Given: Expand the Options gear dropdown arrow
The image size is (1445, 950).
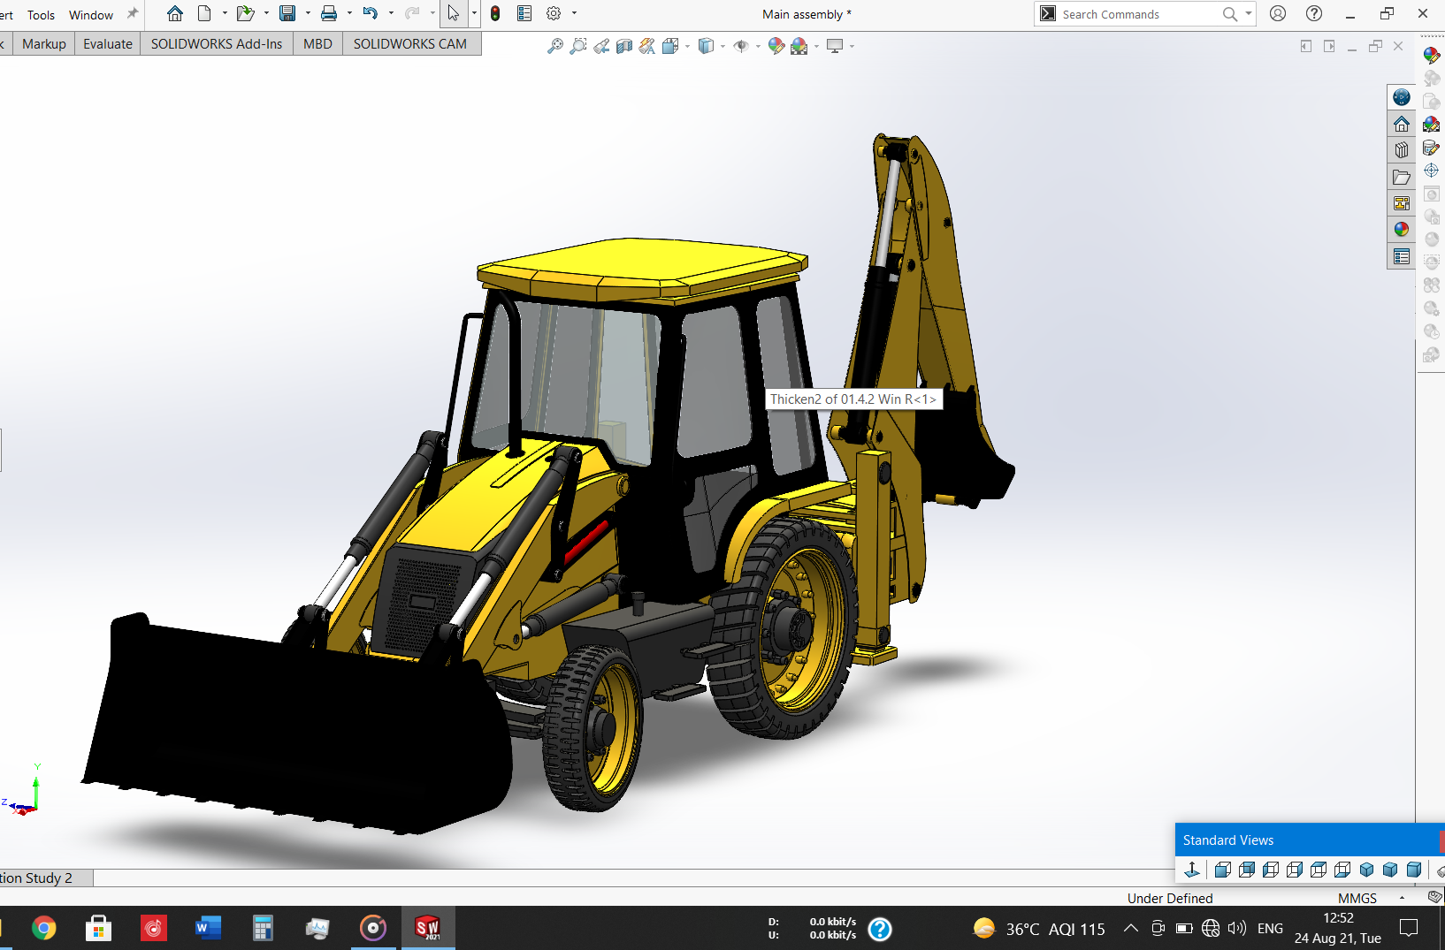Looking at the screenshot, I should [574, 13].
